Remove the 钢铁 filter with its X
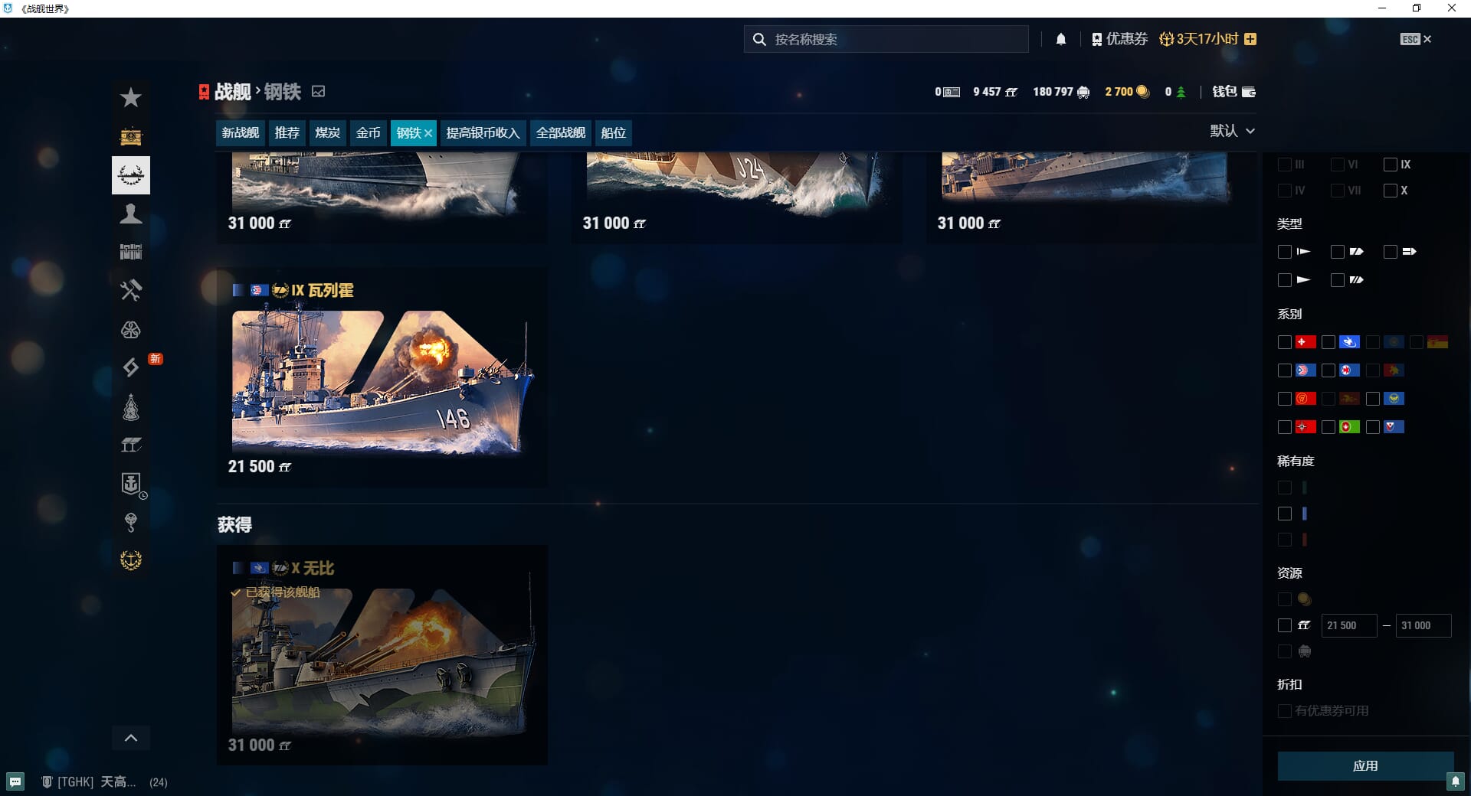 pos(428,133)
